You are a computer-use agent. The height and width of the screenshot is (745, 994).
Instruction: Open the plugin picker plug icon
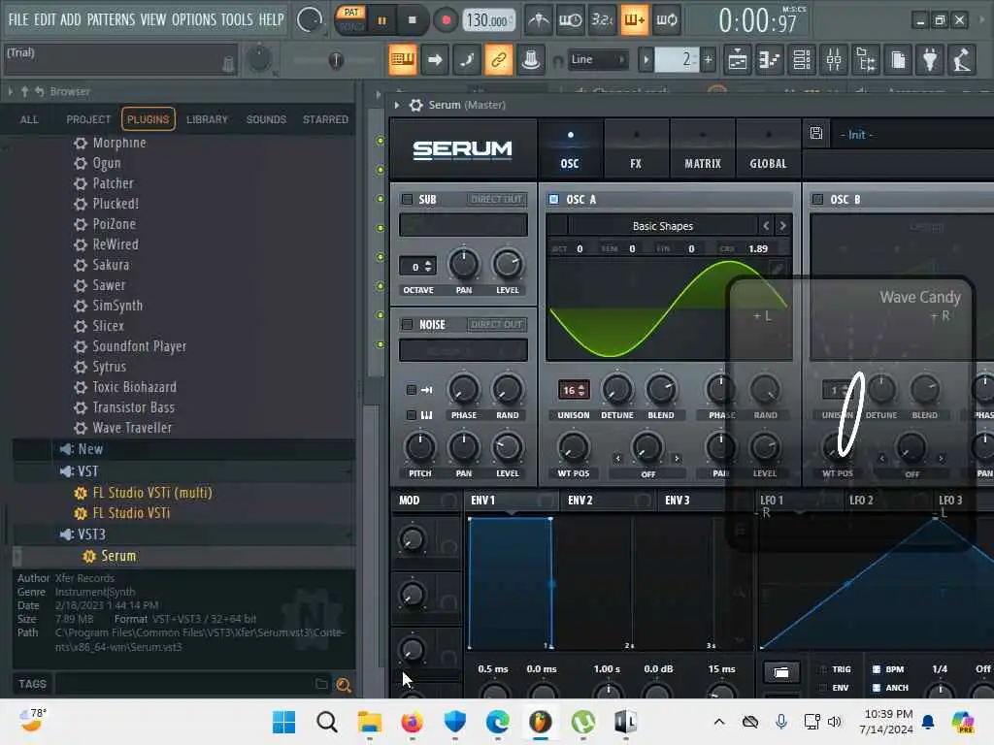click(x=930, y=60)
